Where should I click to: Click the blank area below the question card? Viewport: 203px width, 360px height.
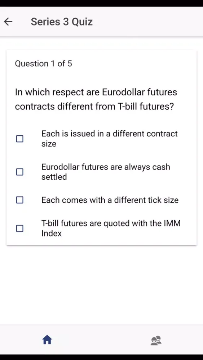pyautogui.click(x=101, y=285)
